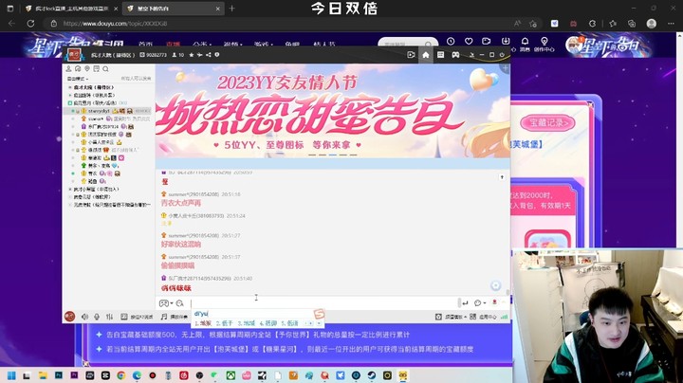The height and width of the screenshot is (383, 683).
Task: Open Steam from the taskbar
Action: (372, 375)
